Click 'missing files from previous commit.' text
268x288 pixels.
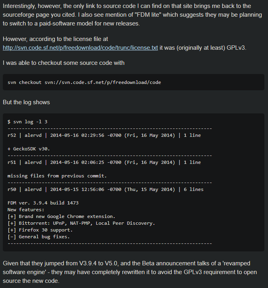(57, 176)
